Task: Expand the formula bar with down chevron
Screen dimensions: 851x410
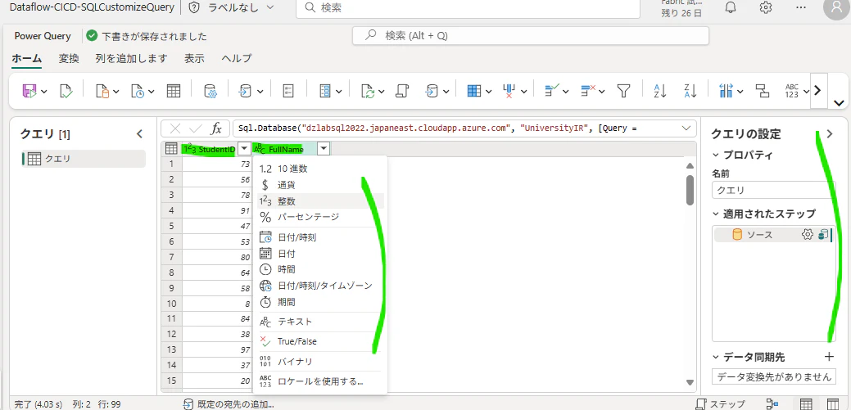Action: tap(686, 128)
